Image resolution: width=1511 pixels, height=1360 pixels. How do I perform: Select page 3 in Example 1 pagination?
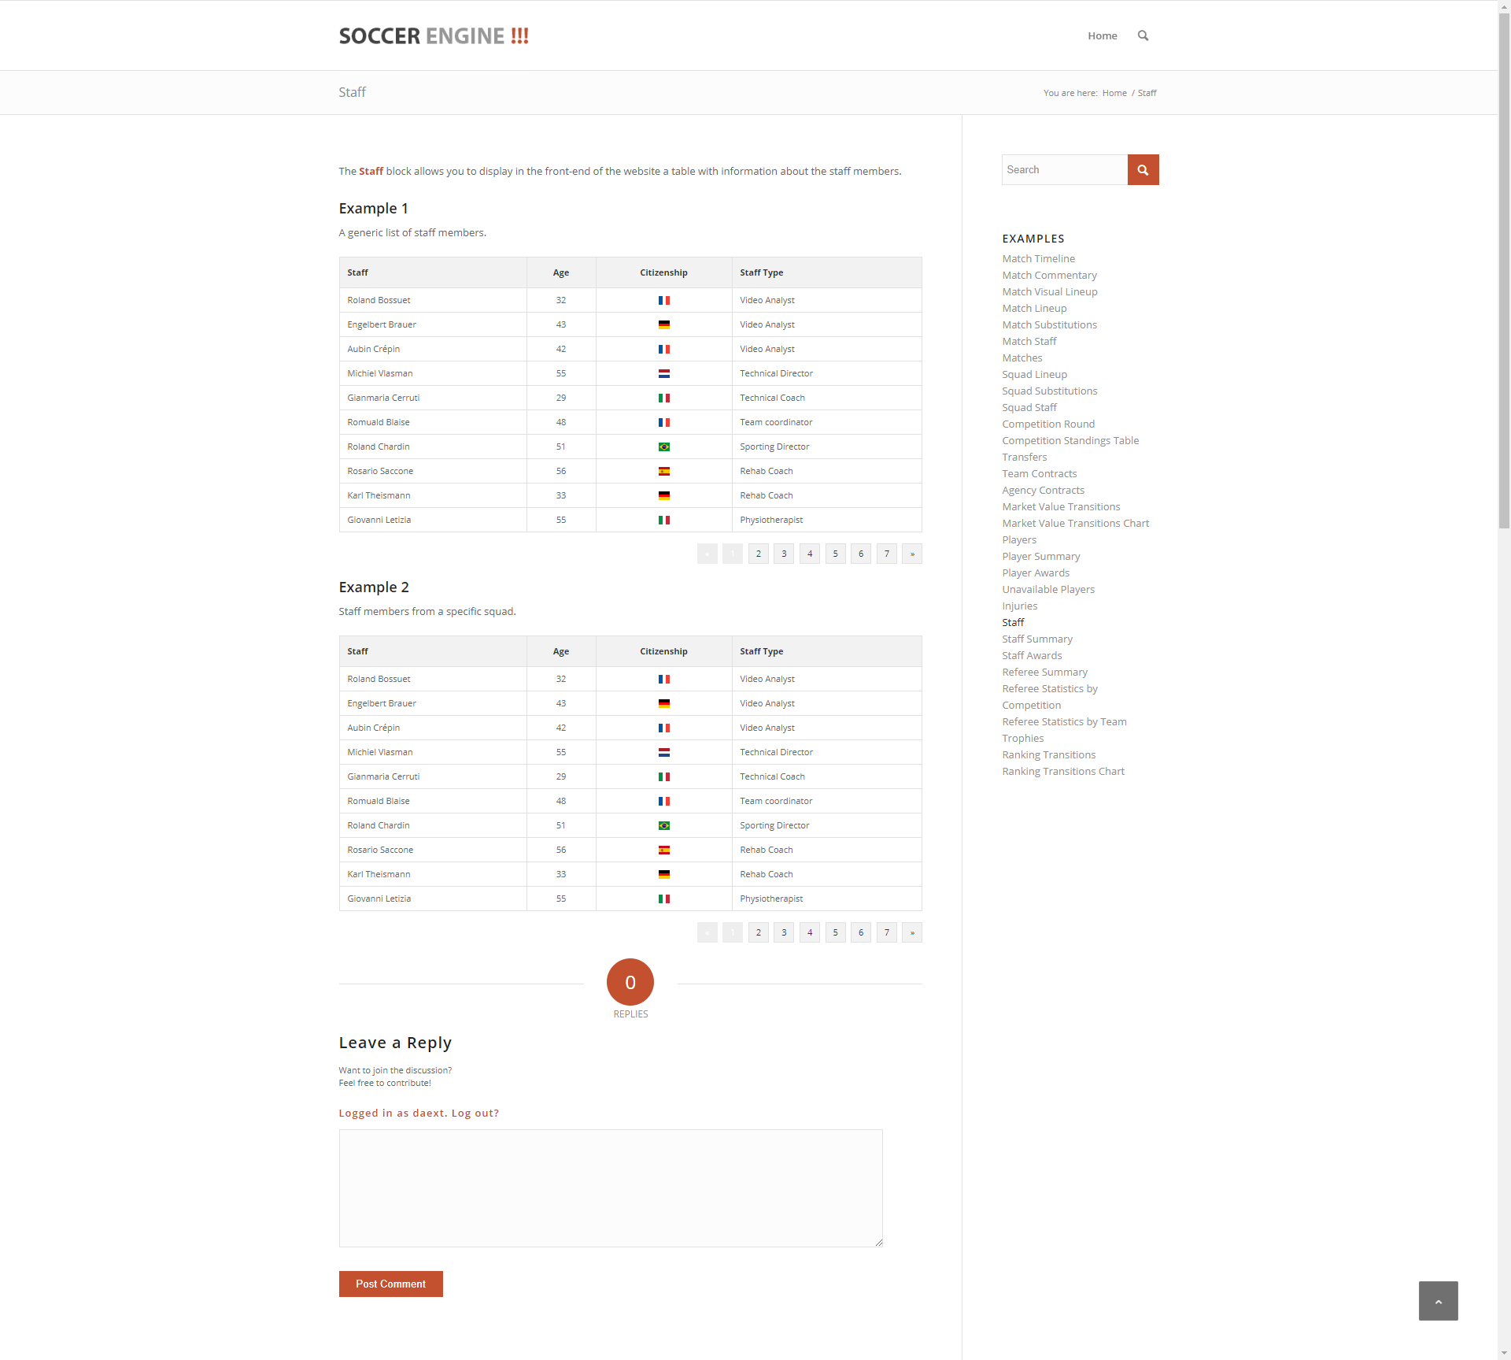(784, 554)
